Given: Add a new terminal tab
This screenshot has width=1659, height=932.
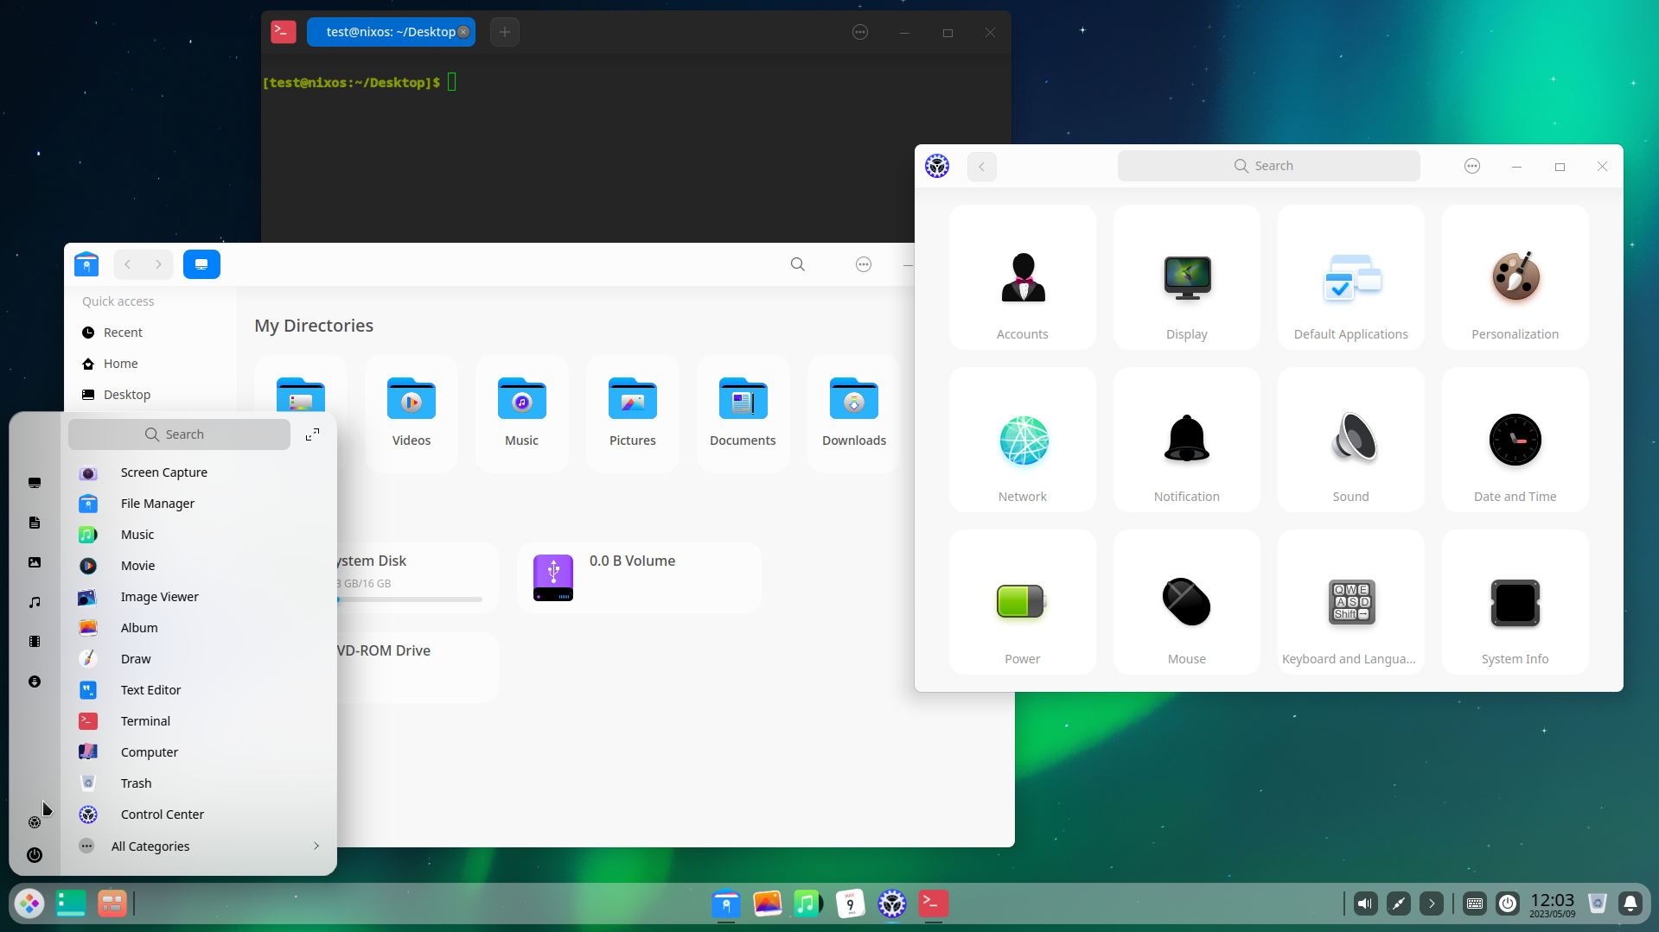Looking at the screenshot, I should tap(505, 32).
